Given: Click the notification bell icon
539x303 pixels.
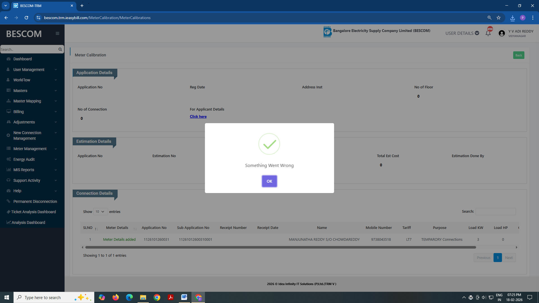Looking at the screenshot, I should [x=488, y=33].
